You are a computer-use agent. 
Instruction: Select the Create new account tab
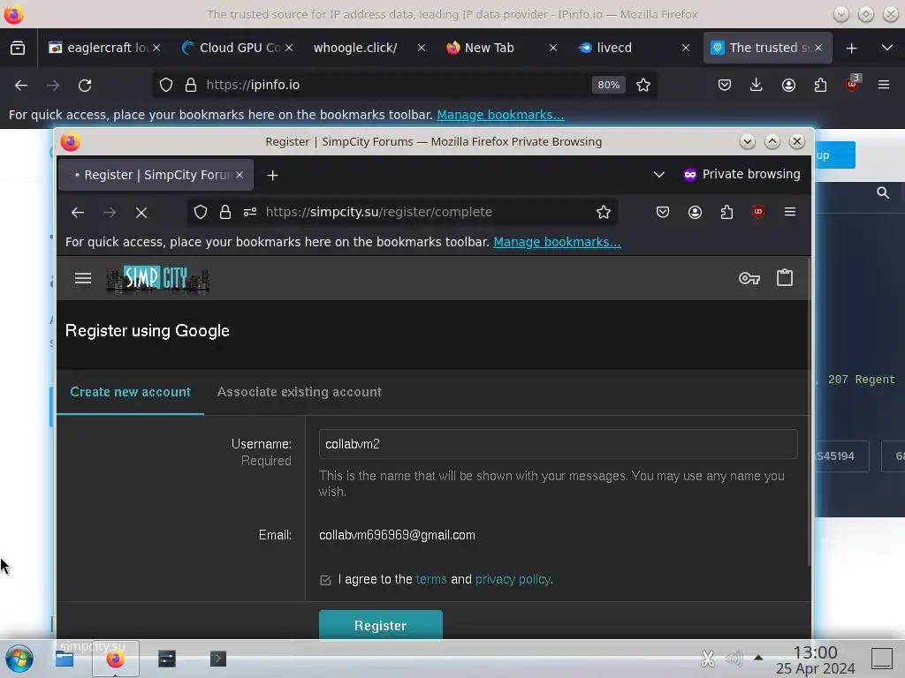pos(131,392)
